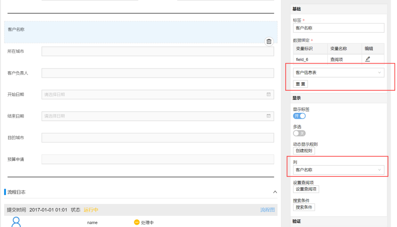Image resolution: width=397 pixels, height=227 pixels.
Task: Click calendar icon in 结束日期 field
Action: (269, 116)
